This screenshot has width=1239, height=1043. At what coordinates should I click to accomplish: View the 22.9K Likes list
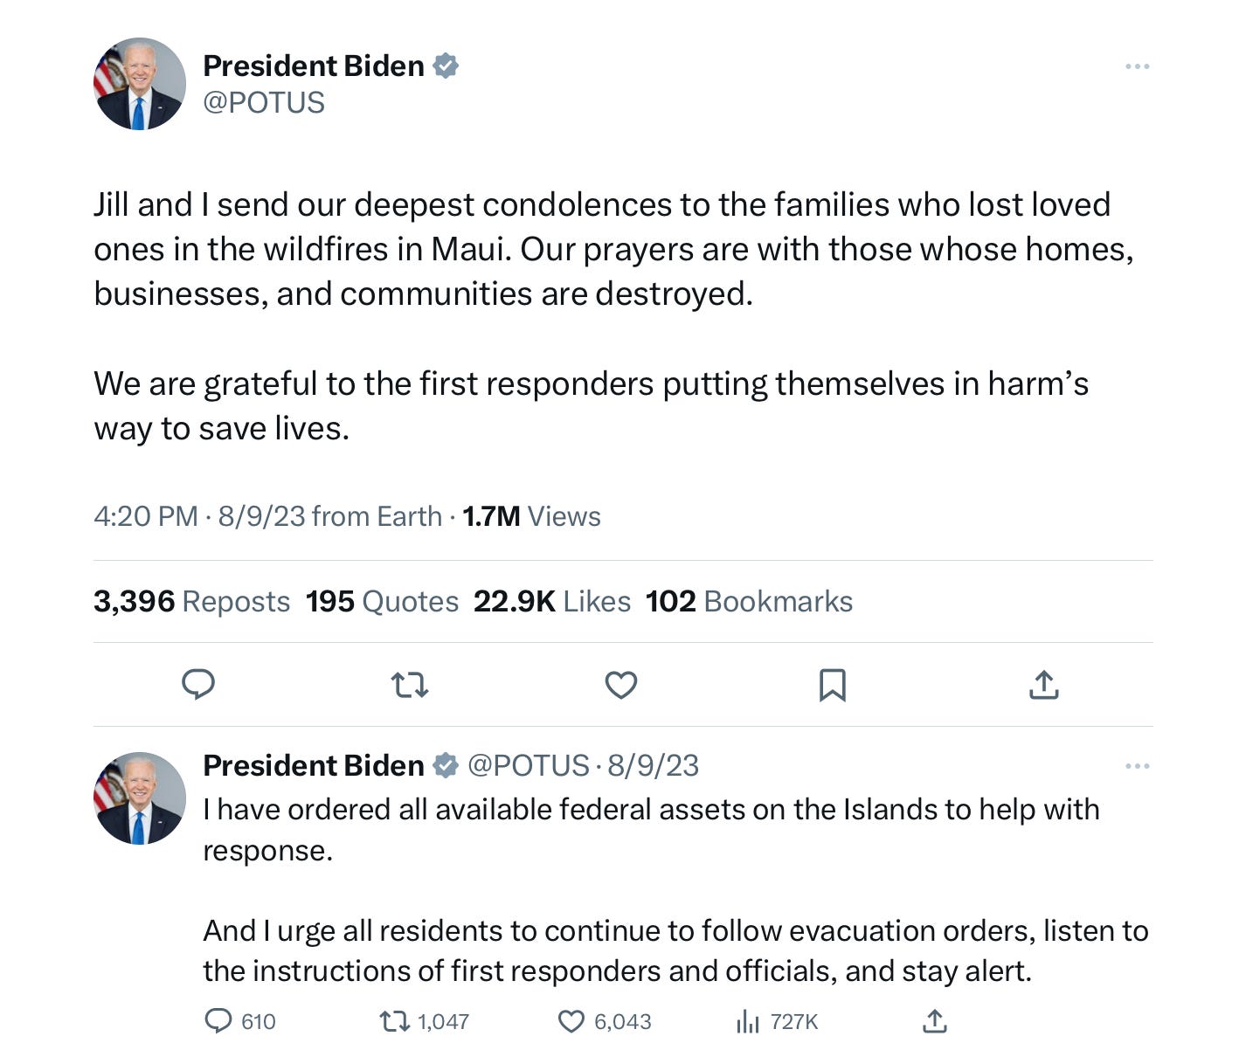pos(551,601)
